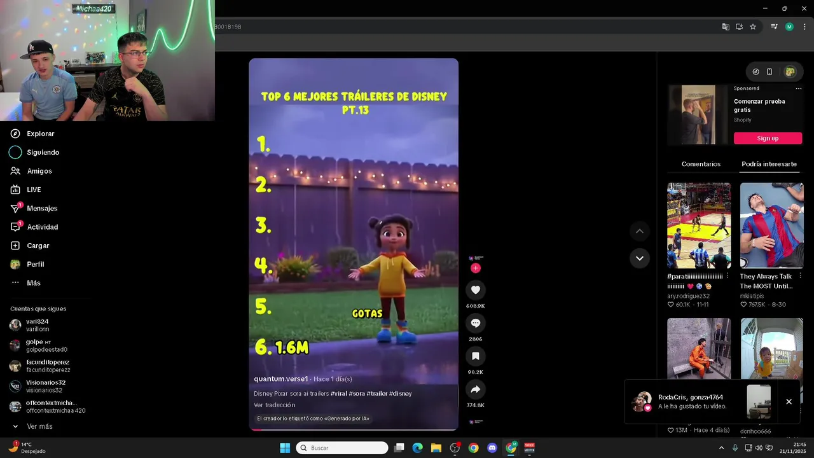Show hidden system tray icons
The width and height of the screenshot is (814, 458).
721,448
